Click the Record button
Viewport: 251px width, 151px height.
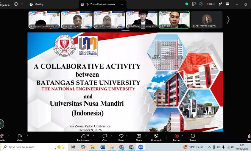177,138
